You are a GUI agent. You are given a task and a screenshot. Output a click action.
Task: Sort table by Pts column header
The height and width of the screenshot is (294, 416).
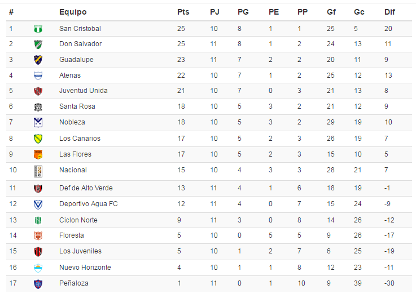tap(183, 12)
